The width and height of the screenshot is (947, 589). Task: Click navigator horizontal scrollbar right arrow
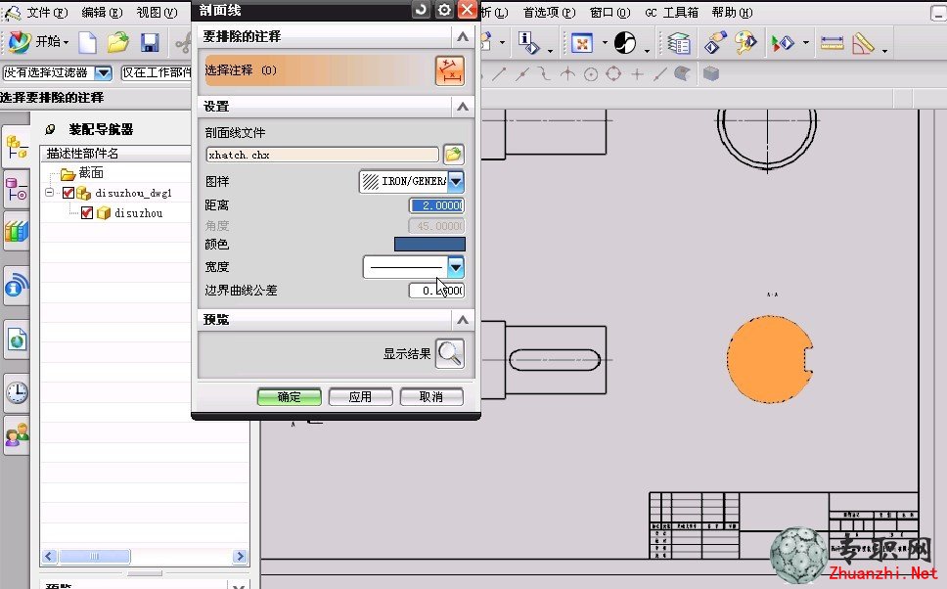[240, 557]
